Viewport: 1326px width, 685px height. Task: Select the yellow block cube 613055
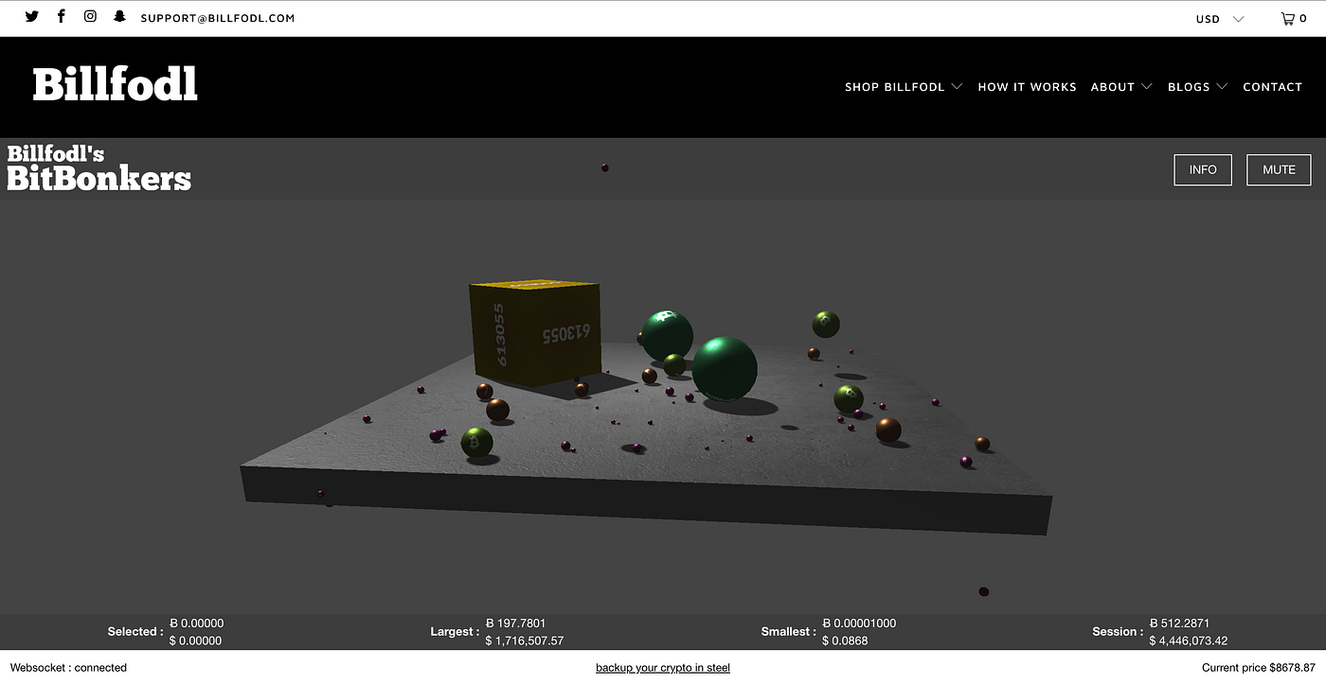click(535, 333)
